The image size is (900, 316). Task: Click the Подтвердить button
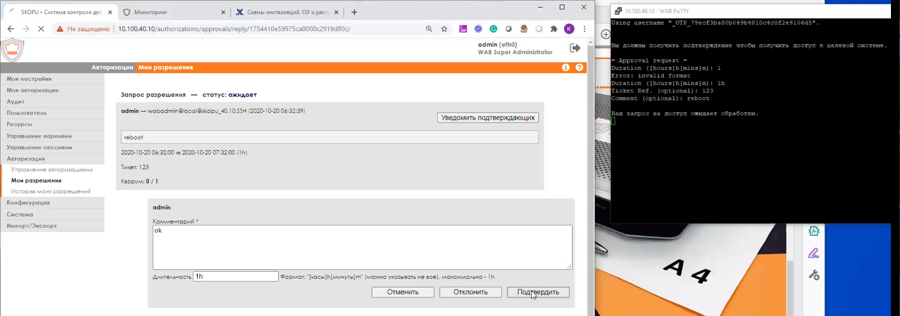coord(538,292)
